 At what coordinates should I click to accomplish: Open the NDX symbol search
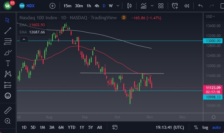(x=27, y=6)
